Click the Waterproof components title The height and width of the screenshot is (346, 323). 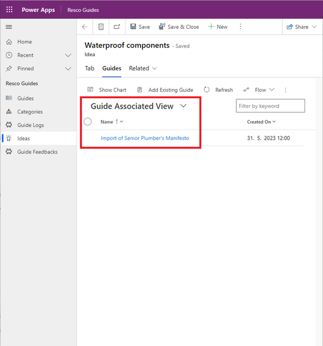click(127, 45)
